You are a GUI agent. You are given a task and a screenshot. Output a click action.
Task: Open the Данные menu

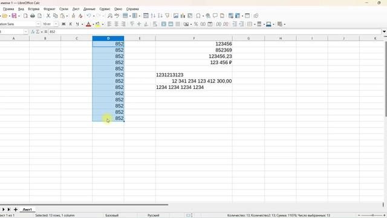[x=89, y=9]
